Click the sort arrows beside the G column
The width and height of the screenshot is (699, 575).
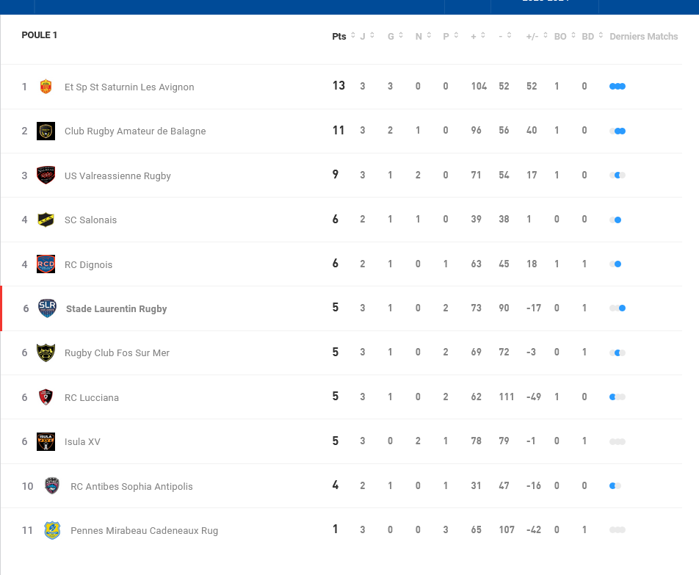point(401,36)
